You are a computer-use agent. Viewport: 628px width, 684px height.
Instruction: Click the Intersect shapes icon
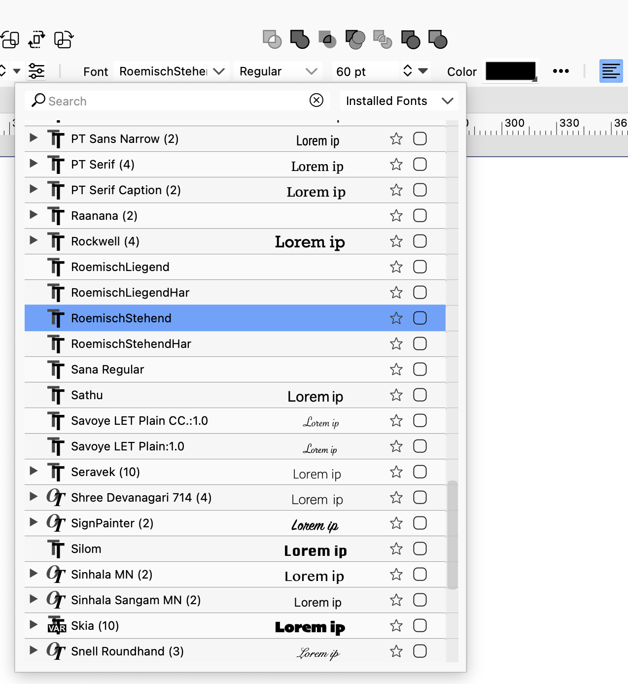(x=327, y=39)
